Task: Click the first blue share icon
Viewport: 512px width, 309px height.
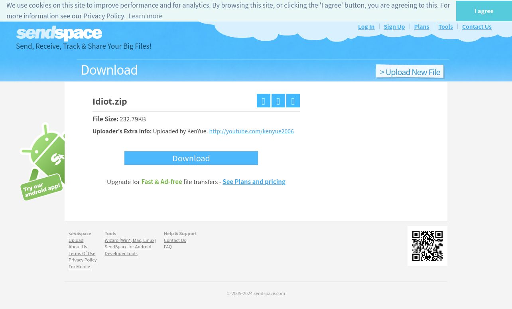Action: [264, 101]
